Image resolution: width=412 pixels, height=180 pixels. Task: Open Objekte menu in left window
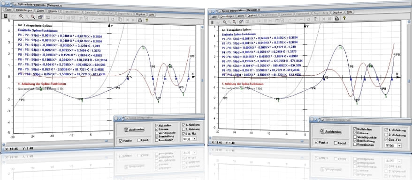tap(53, 11)
